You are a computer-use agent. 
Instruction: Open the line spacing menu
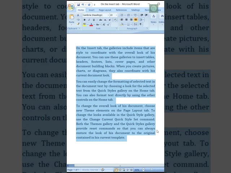coord(141,20)
